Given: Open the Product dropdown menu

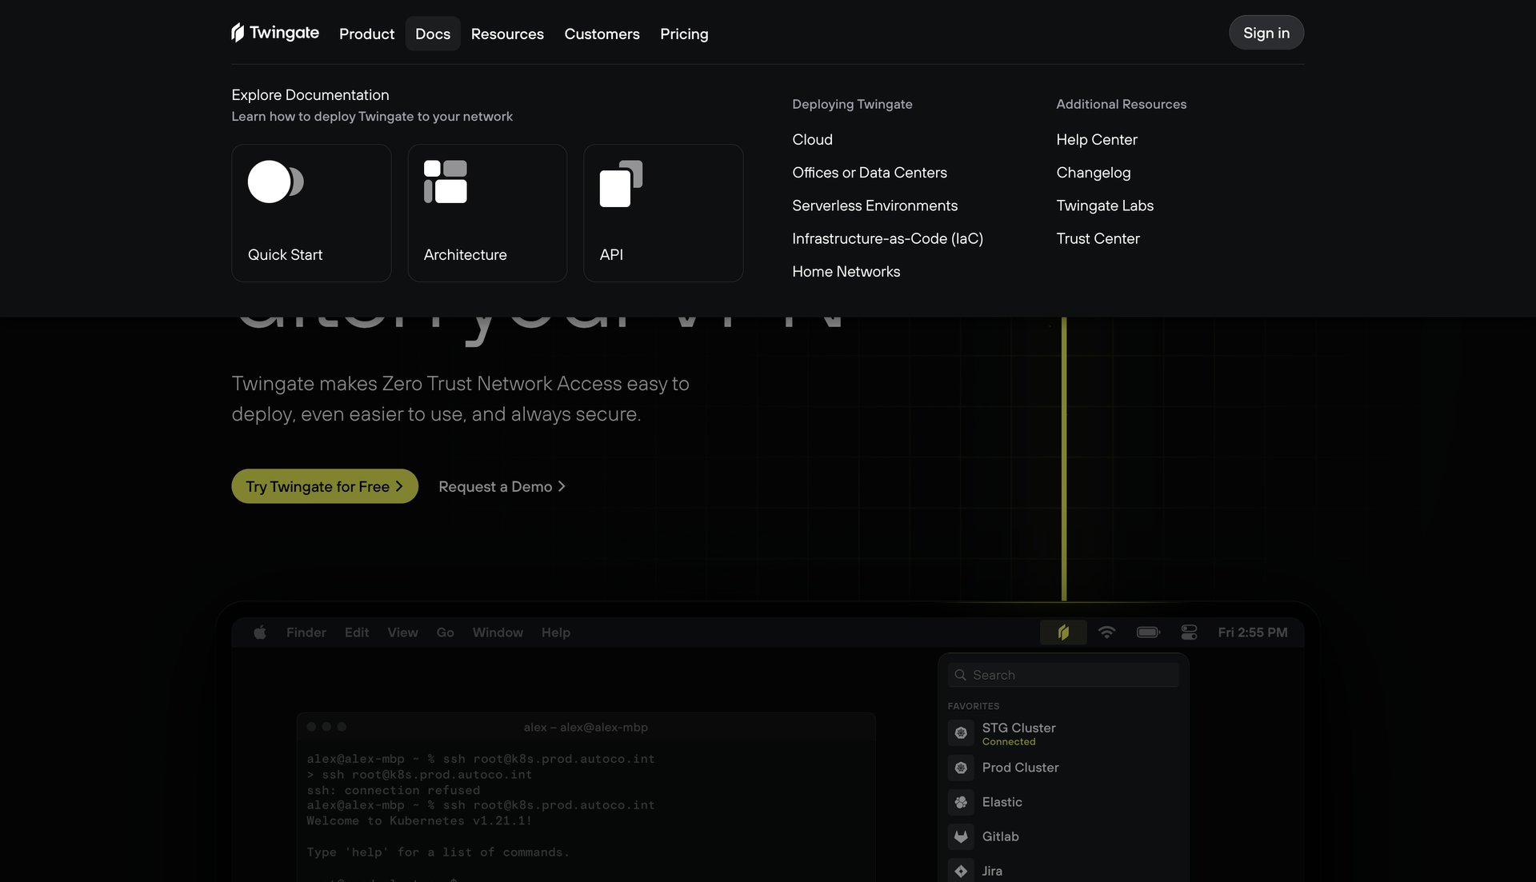Looking at the screenshot, I should [x=366, y=34].
